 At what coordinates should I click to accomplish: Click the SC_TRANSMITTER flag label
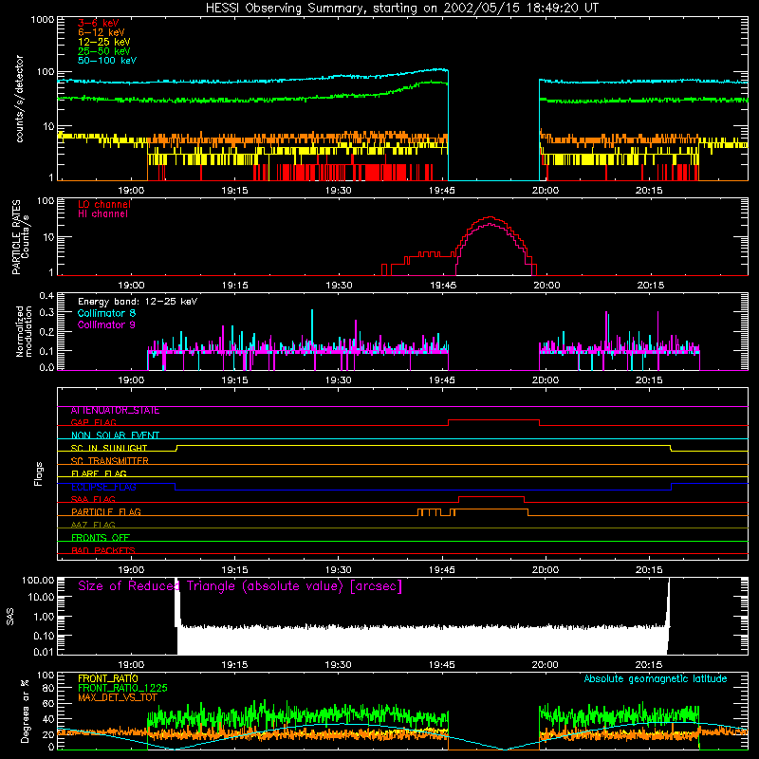tap(110, 461)
